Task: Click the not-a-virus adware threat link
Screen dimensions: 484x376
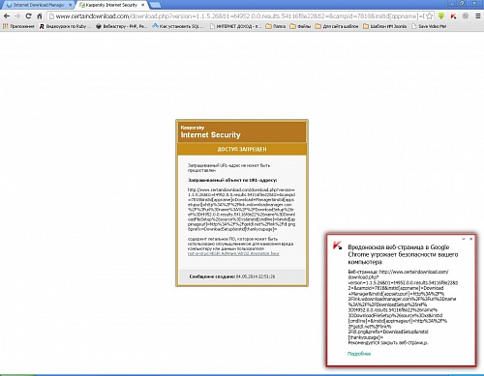Action: click(233, 253)
